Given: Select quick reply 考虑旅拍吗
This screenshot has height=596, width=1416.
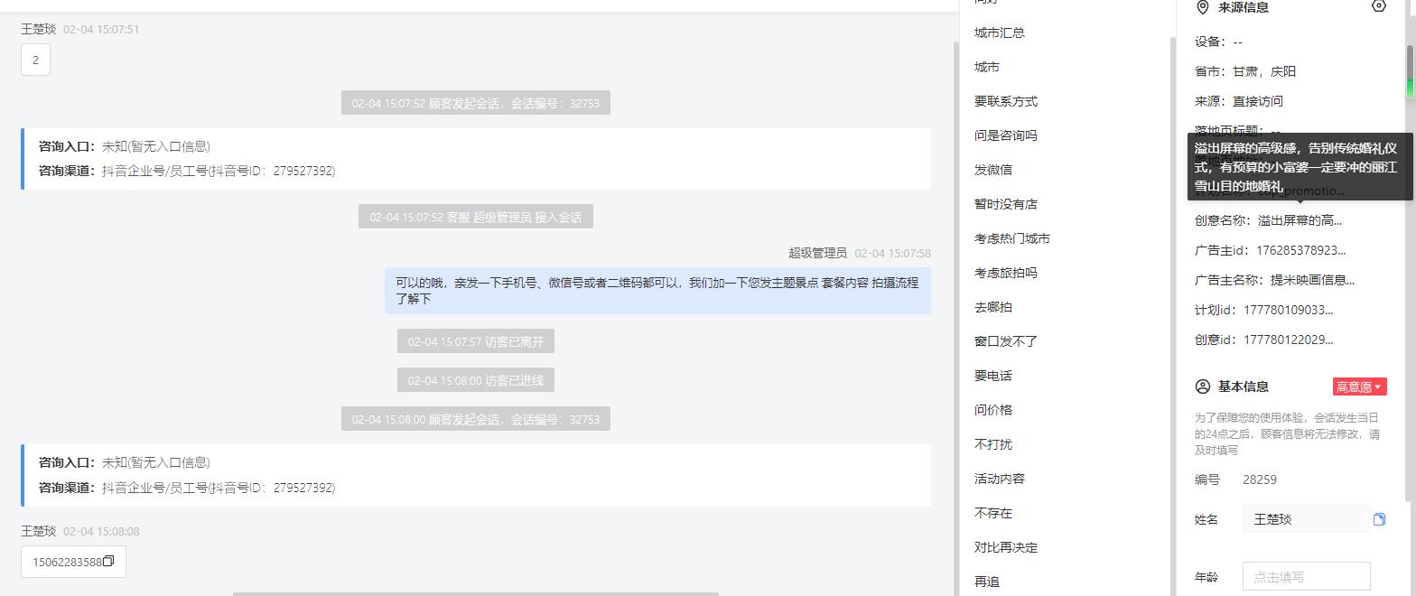Looking at the screenshot, I should (1006, 273).
